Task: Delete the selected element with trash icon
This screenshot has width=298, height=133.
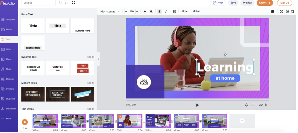Action: pos(293,11)
